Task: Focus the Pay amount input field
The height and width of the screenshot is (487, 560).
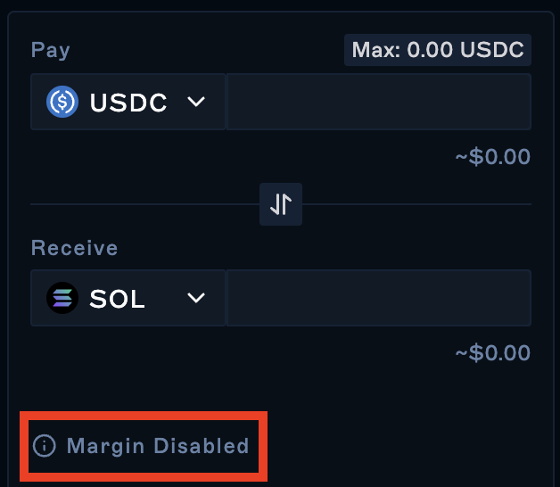Action: (378, 103)
